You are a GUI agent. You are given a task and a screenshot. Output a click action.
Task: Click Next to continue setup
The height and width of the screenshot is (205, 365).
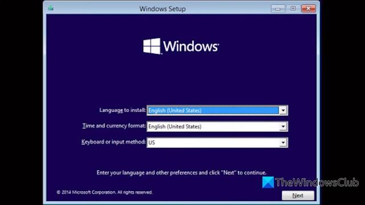(x=298, y=195)
